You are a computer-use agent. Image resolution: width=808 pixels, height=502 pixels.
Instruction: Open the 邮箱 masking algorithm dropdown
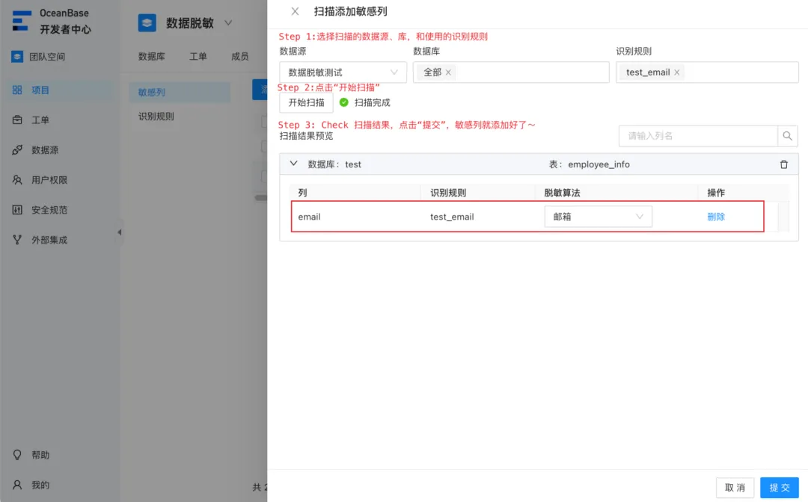point(598,217)
